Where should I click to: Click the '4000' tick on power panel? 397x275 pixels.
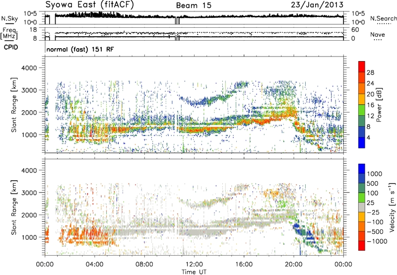click(29, 68)
